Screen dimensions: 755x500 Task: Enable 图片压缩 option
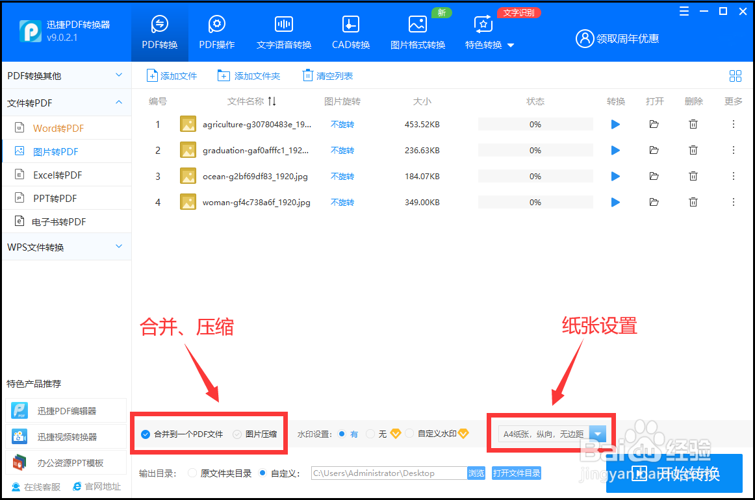237,434
